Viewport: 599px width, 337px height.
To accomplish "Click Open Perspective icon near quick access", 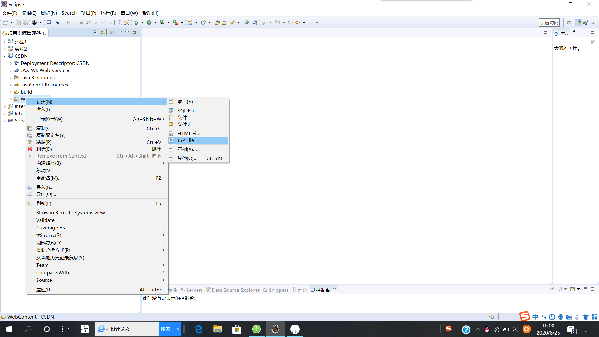I will click(x=568, y=22).
